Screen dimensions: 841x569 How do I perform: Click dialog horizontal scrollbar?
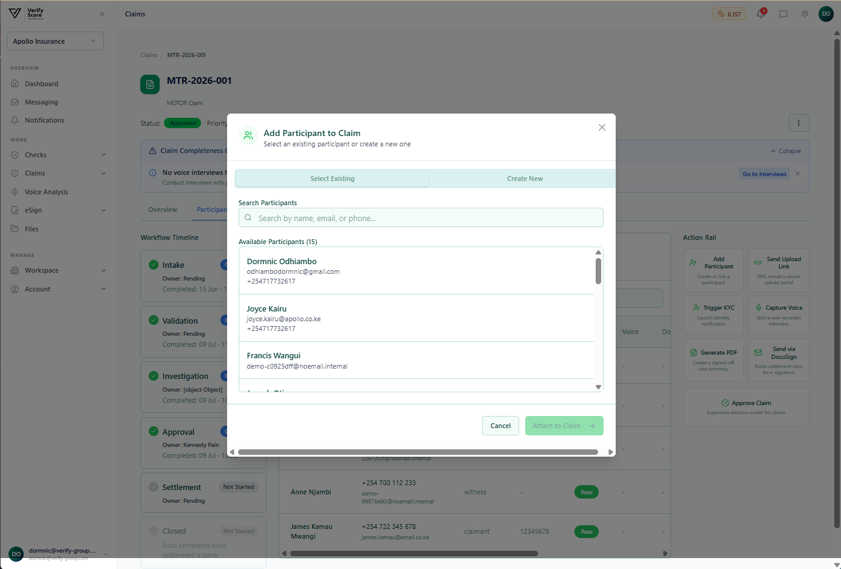(418, 452)
